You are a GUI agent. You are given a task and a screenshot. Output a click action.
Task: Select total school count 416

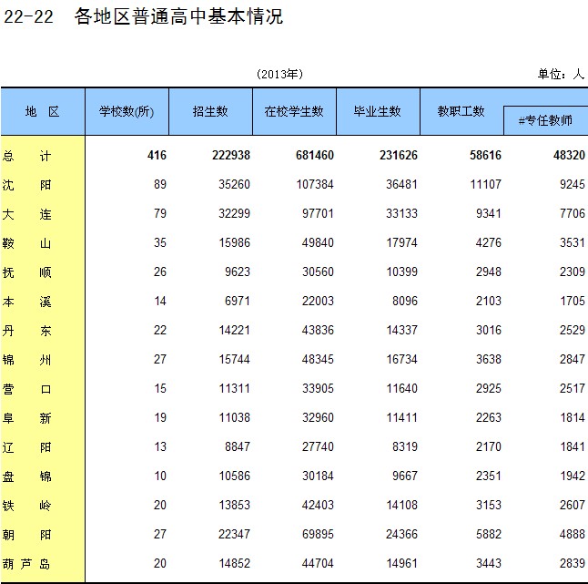pyautogui.click(x=157, y=155)
